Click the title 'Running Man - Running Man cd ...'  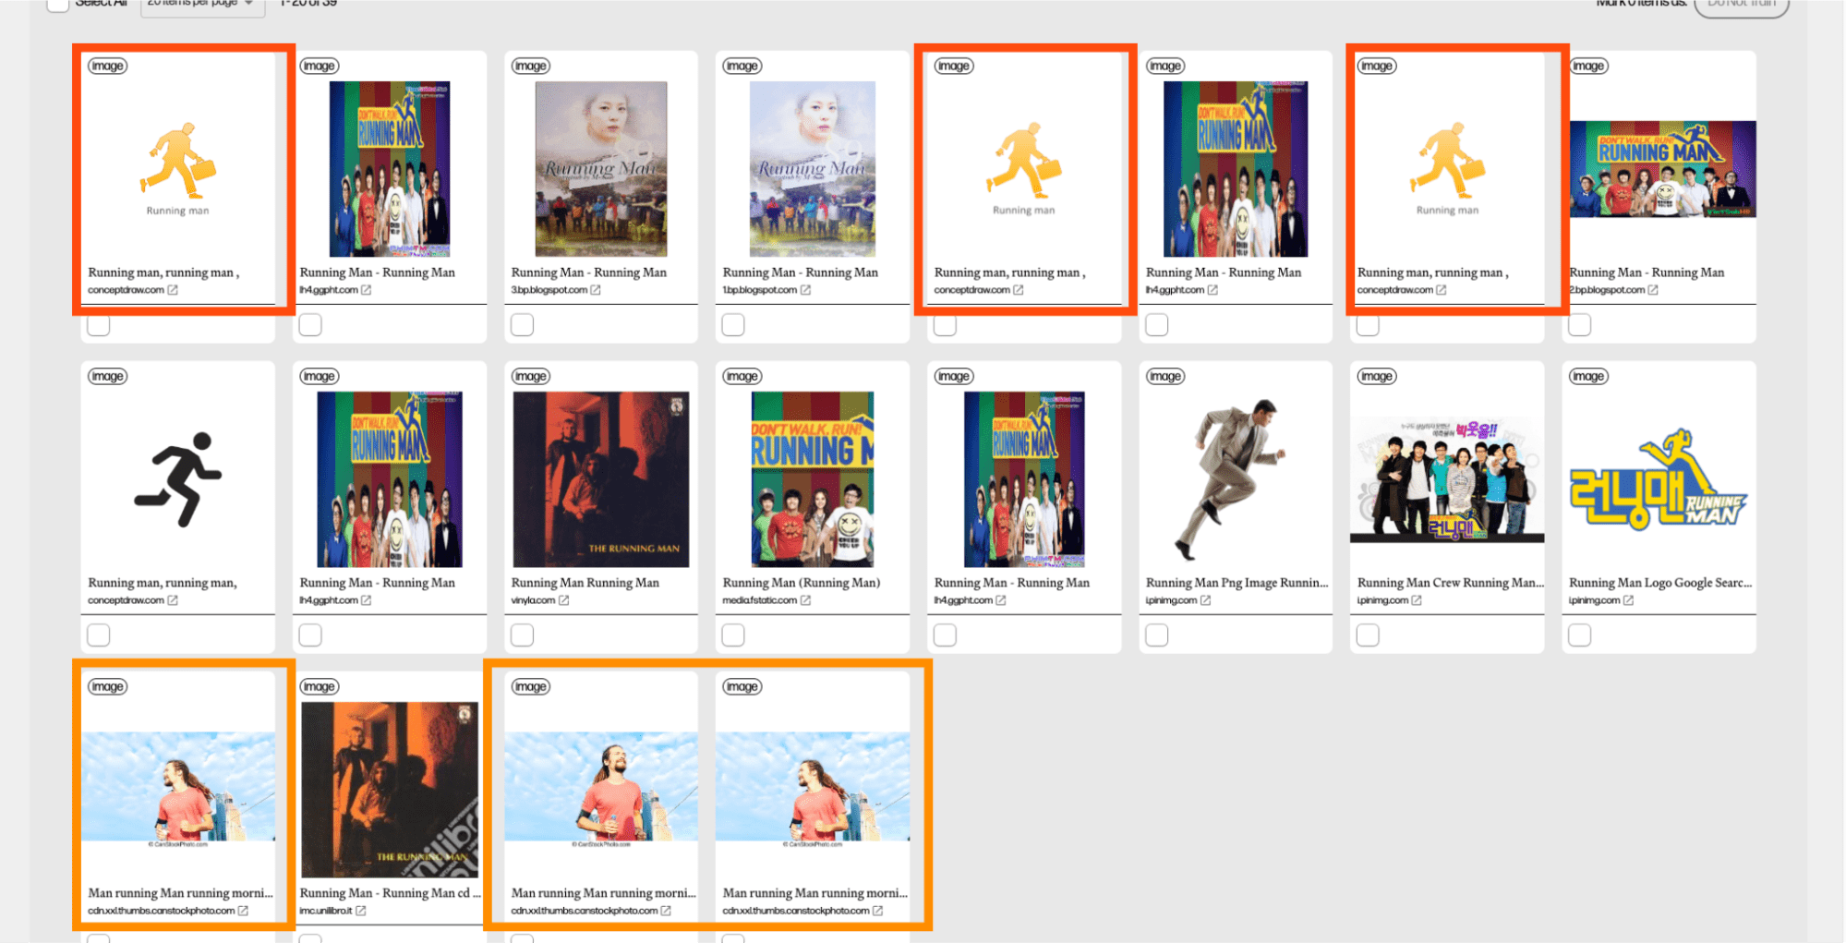click(391, 893)
